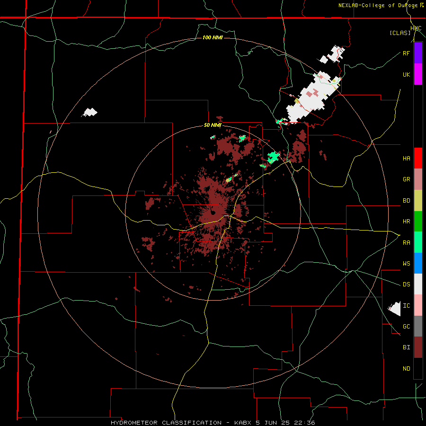Viewport: 426px width, 426px height.
Task: Select the GC gray legend swatch
Action: (418, 326)
